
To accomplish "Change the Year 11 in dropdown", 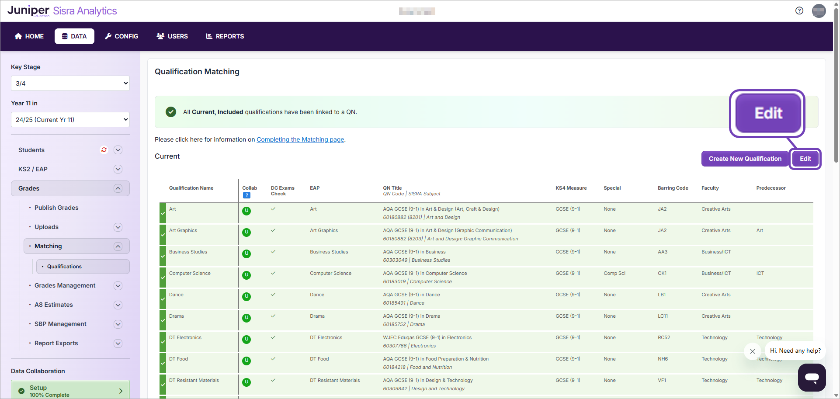I will (70, 119).
